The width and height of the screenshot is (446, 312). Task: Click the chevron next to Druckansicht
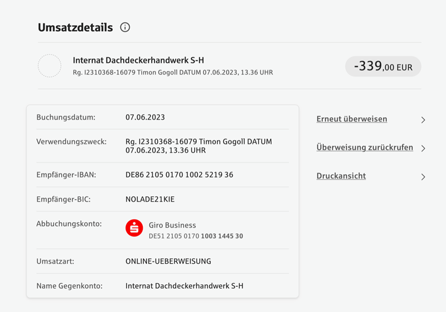pos(423,177)
